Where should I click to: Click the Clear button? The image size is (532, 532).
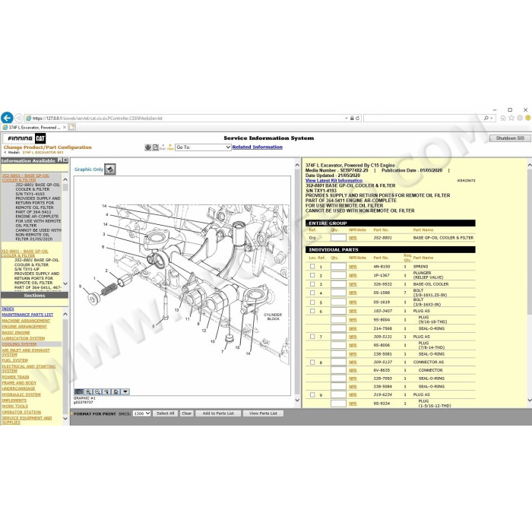(187, 413)
